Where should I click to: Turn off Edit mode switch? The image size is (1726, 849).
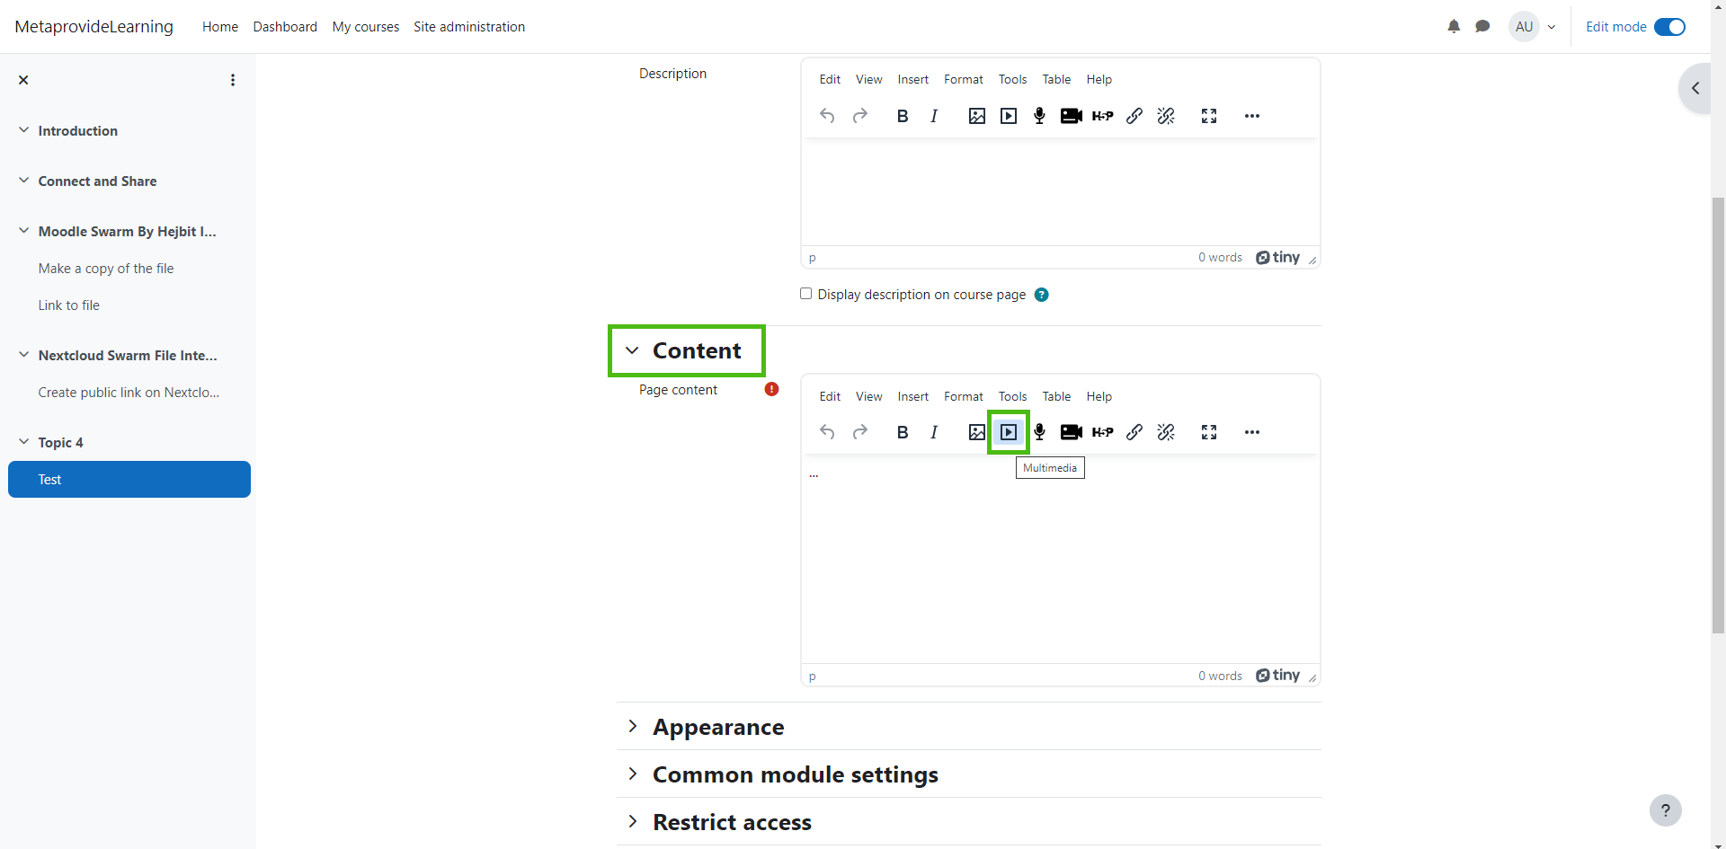1669,27
